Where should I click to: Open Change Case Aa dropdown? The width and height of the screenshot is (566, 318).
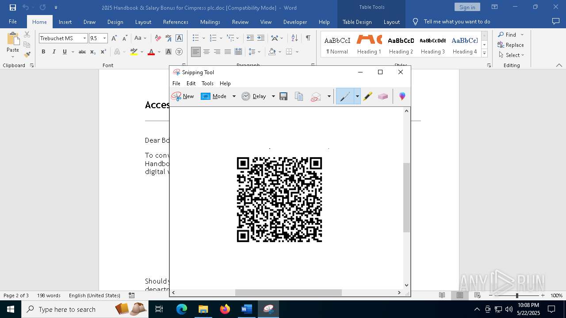coord(140,38)
